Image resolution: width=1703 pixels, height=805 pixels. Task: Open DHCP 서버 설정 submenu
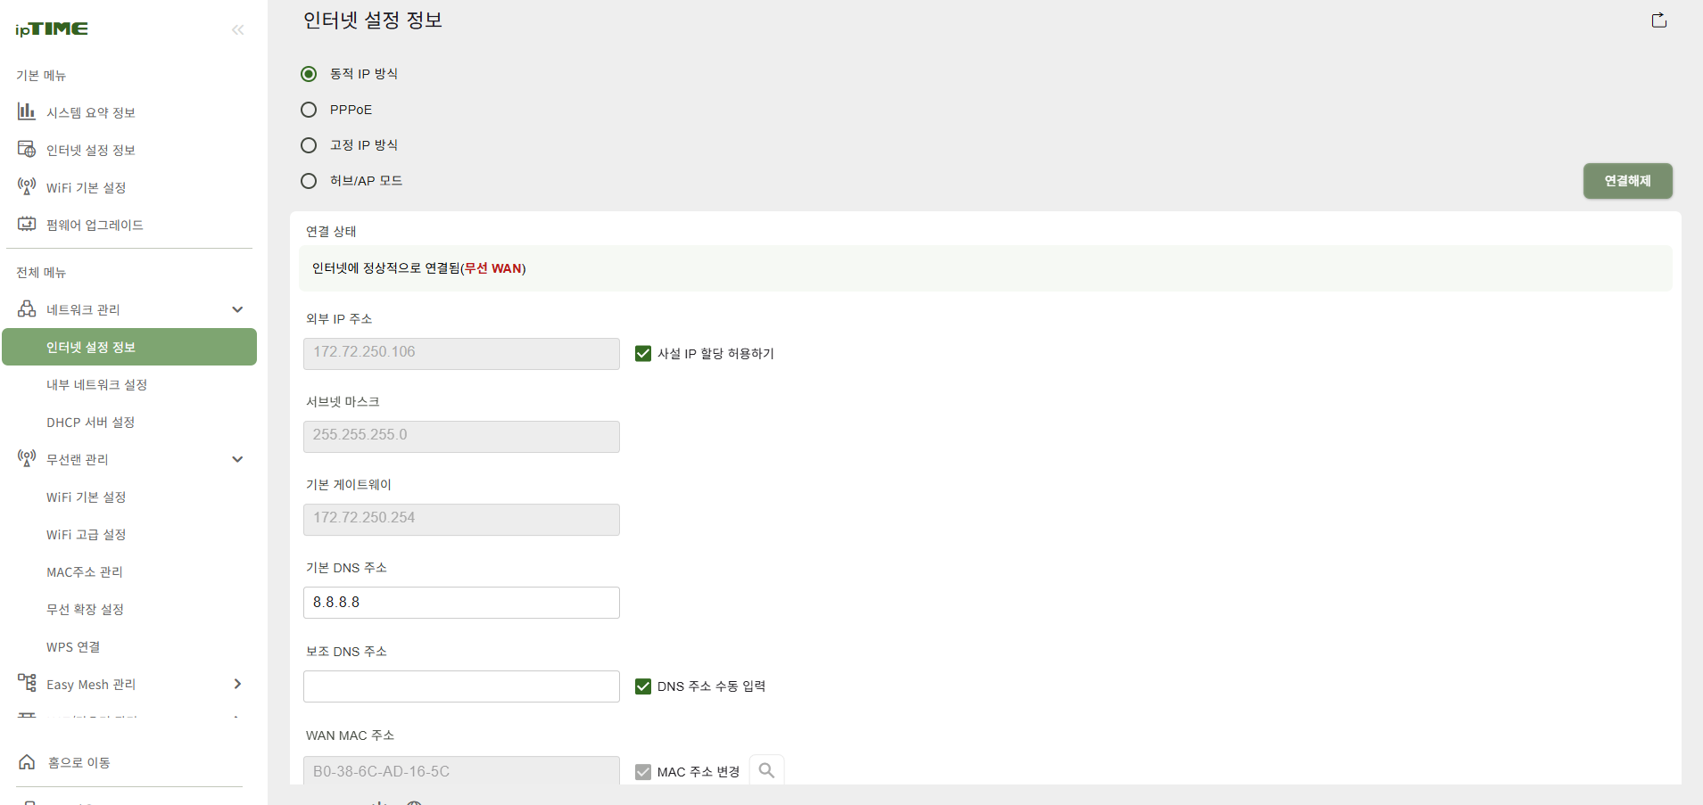click(90, 422)
